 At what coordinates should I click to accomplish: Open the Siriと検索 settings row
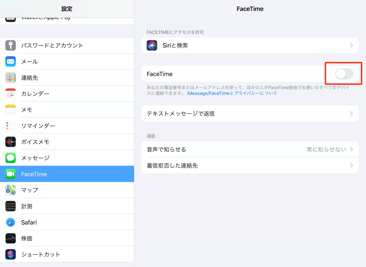250,45
